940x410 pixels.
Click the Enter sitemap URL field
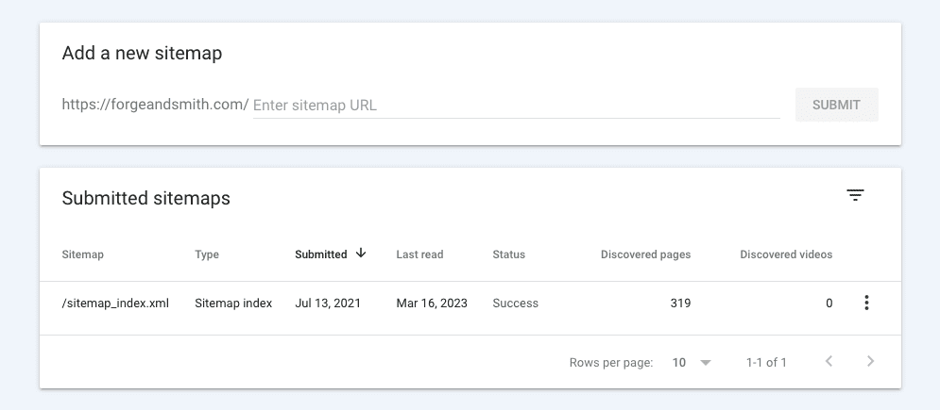515,106
